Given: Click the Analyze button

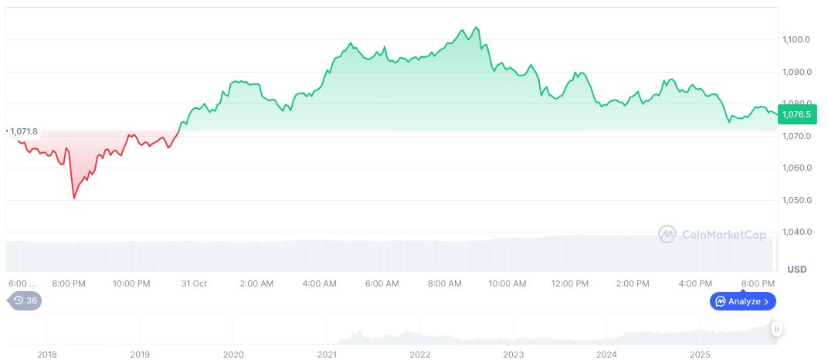Looking at the screenshot, I should (x=742, y=301).
